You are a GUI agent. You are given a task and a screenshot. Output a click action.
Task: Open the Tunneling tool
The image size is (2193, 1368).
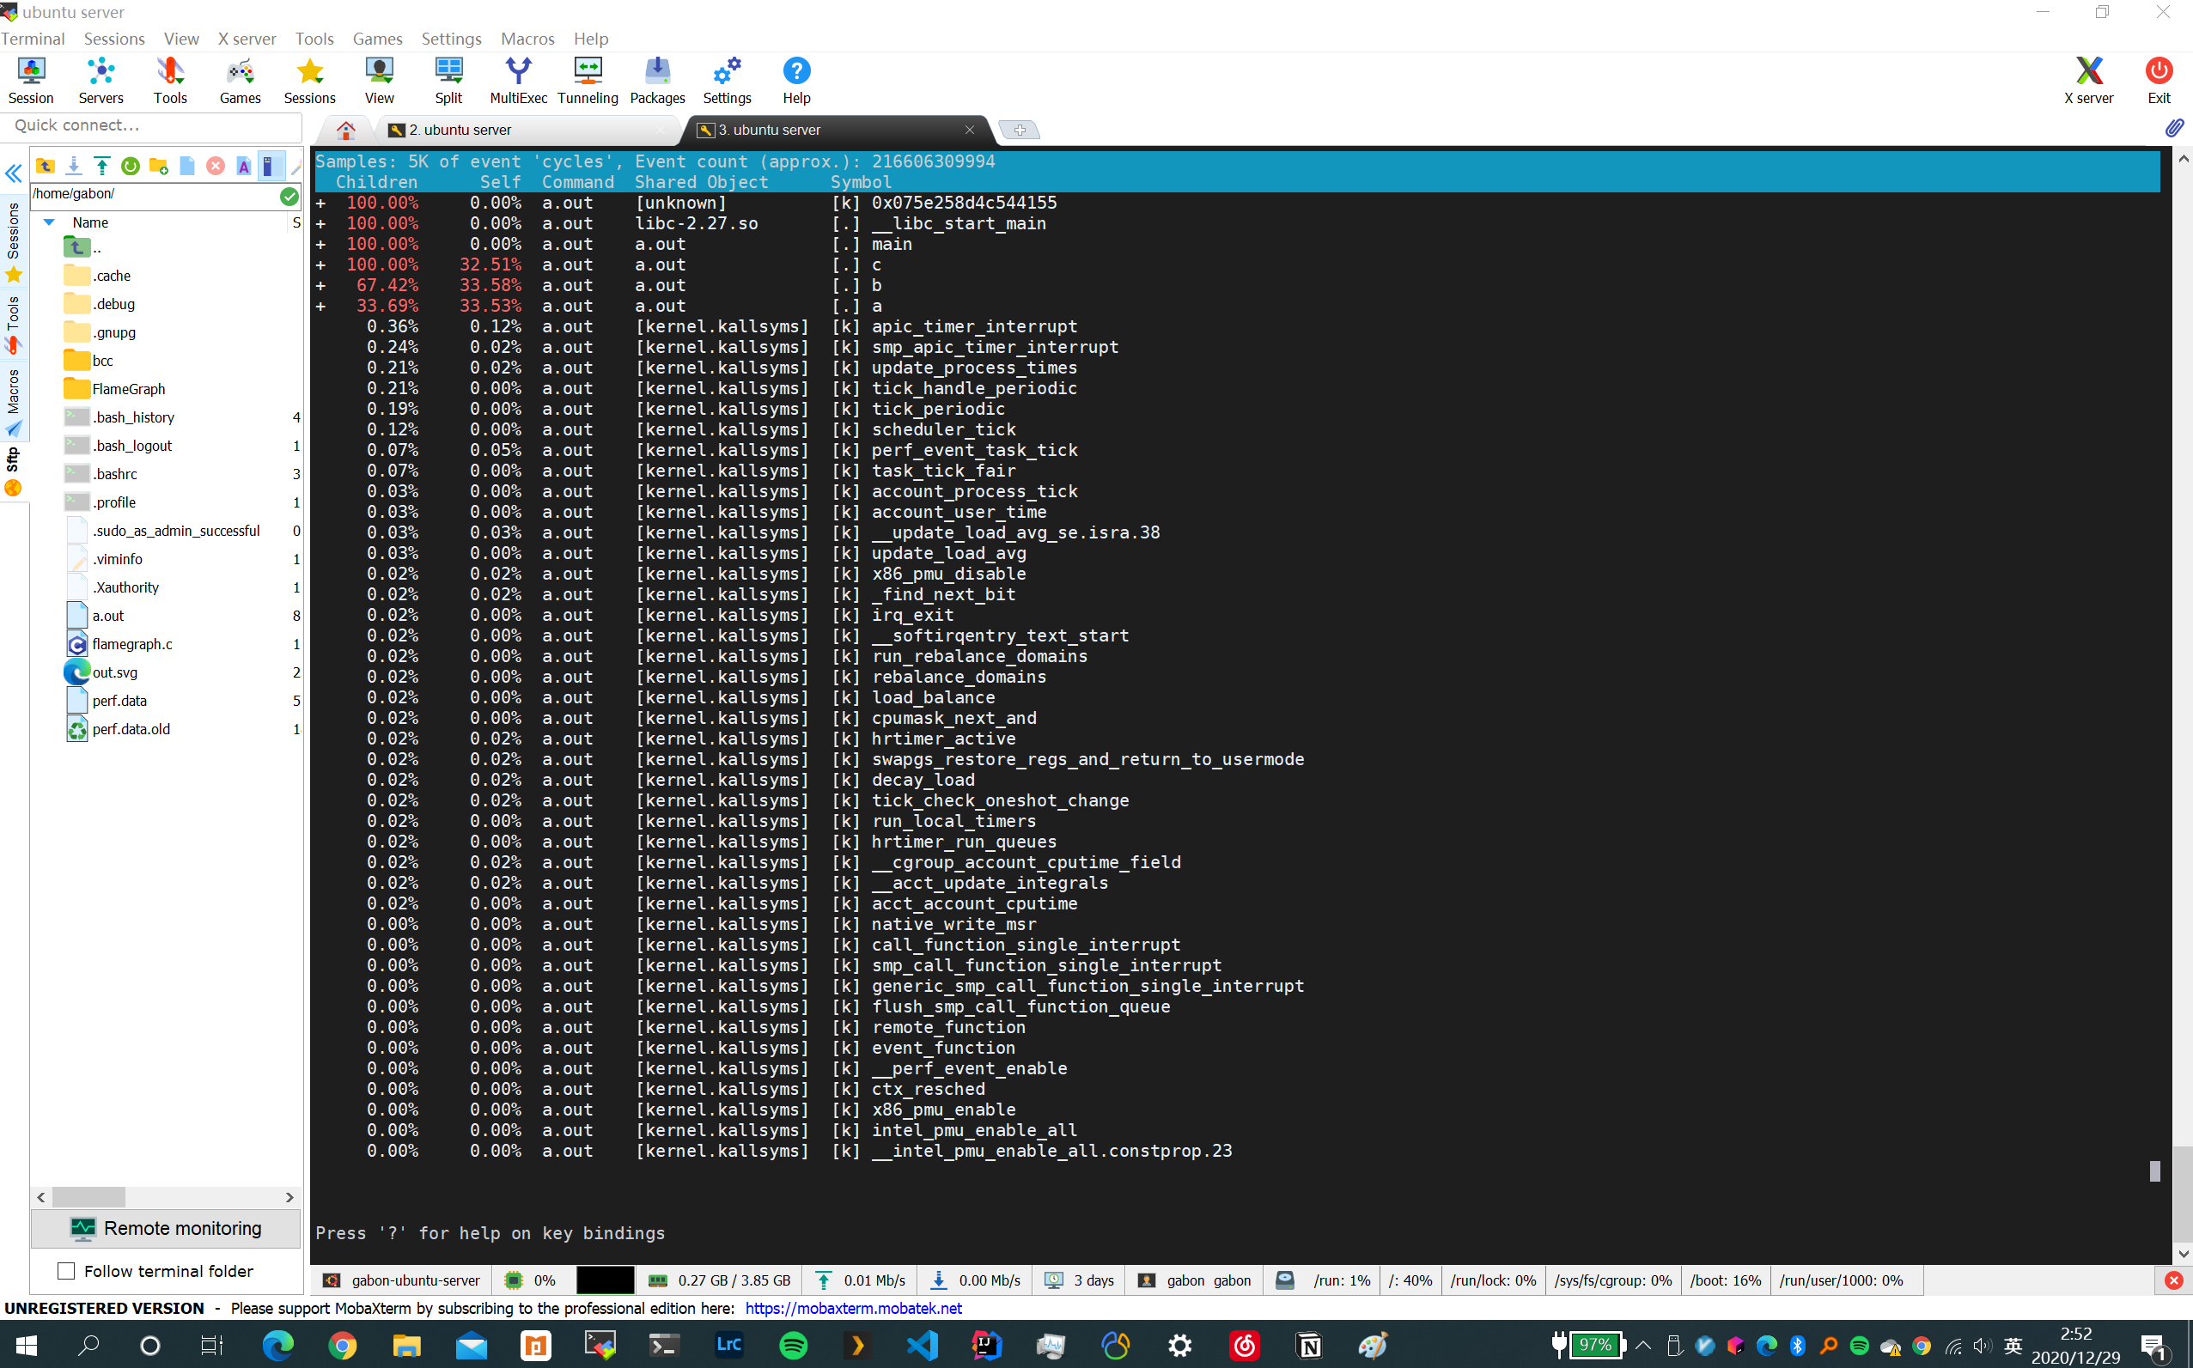pos(588,81)
